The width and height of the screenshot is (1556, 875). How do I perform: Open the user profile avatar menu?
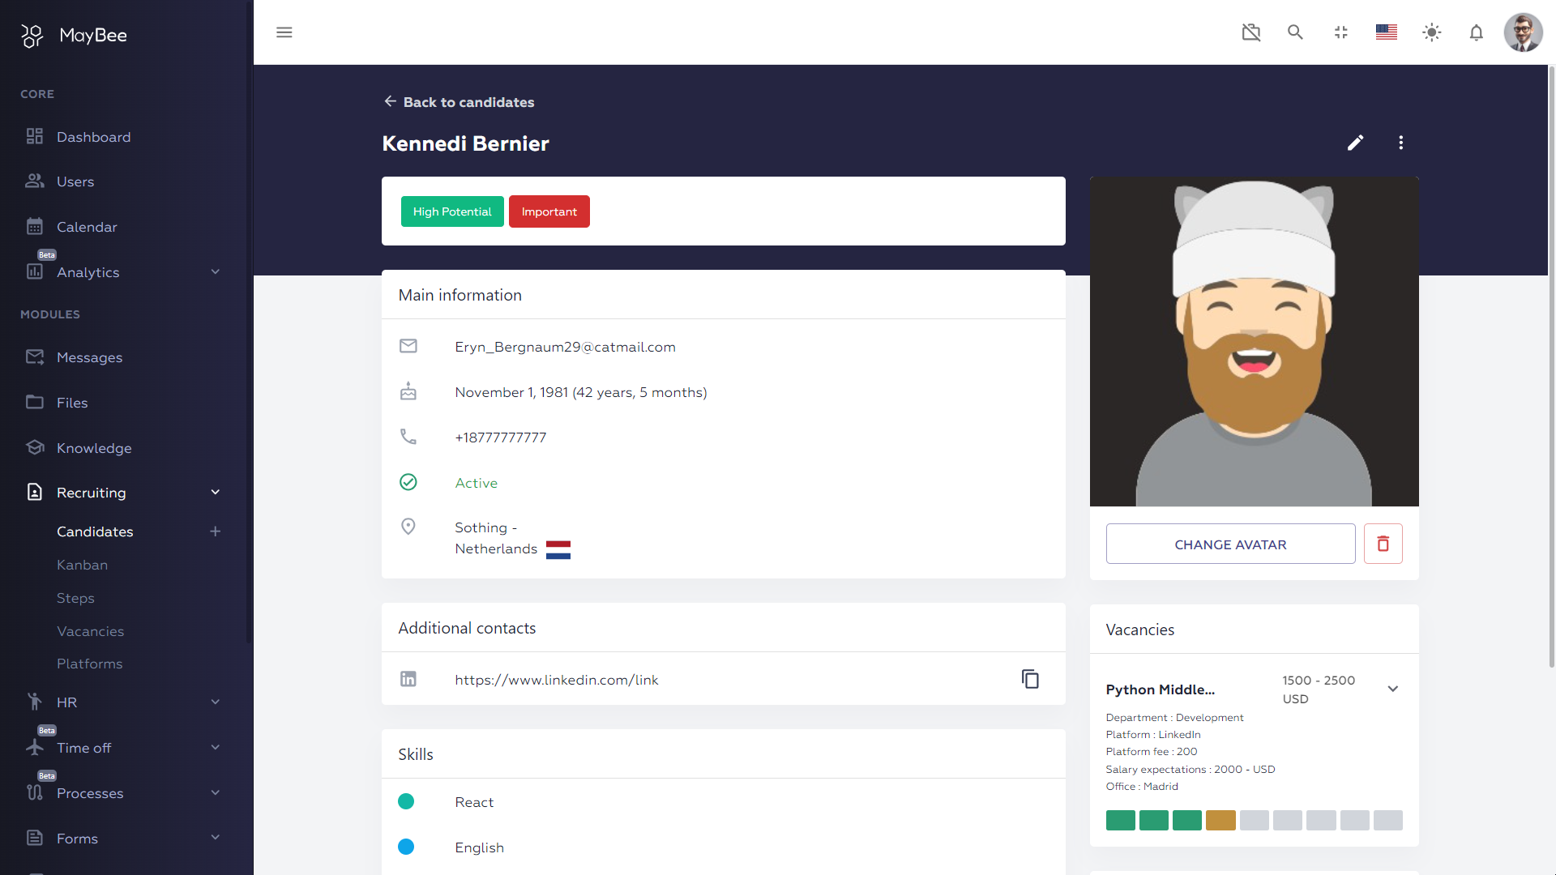(1524, 32)
